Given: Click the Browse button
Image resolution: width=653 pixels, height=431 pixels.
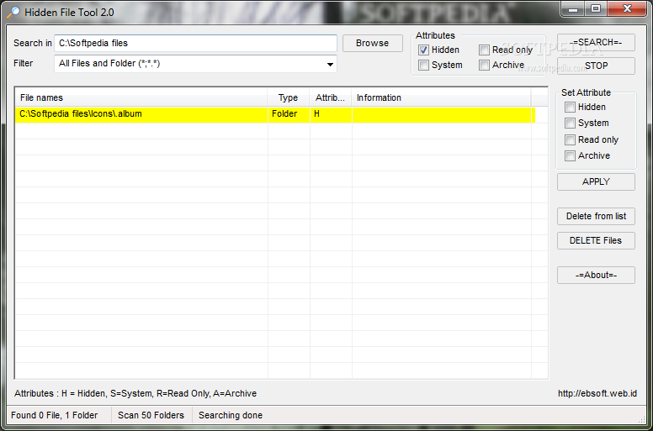Looking at the screenshot, I should tap(372, 43).
